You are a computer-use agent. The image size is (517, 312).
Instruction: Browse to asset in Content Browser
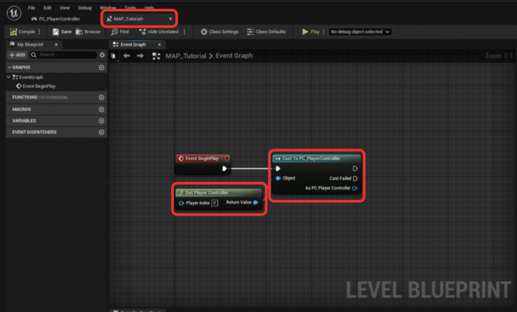coord(88,31)
